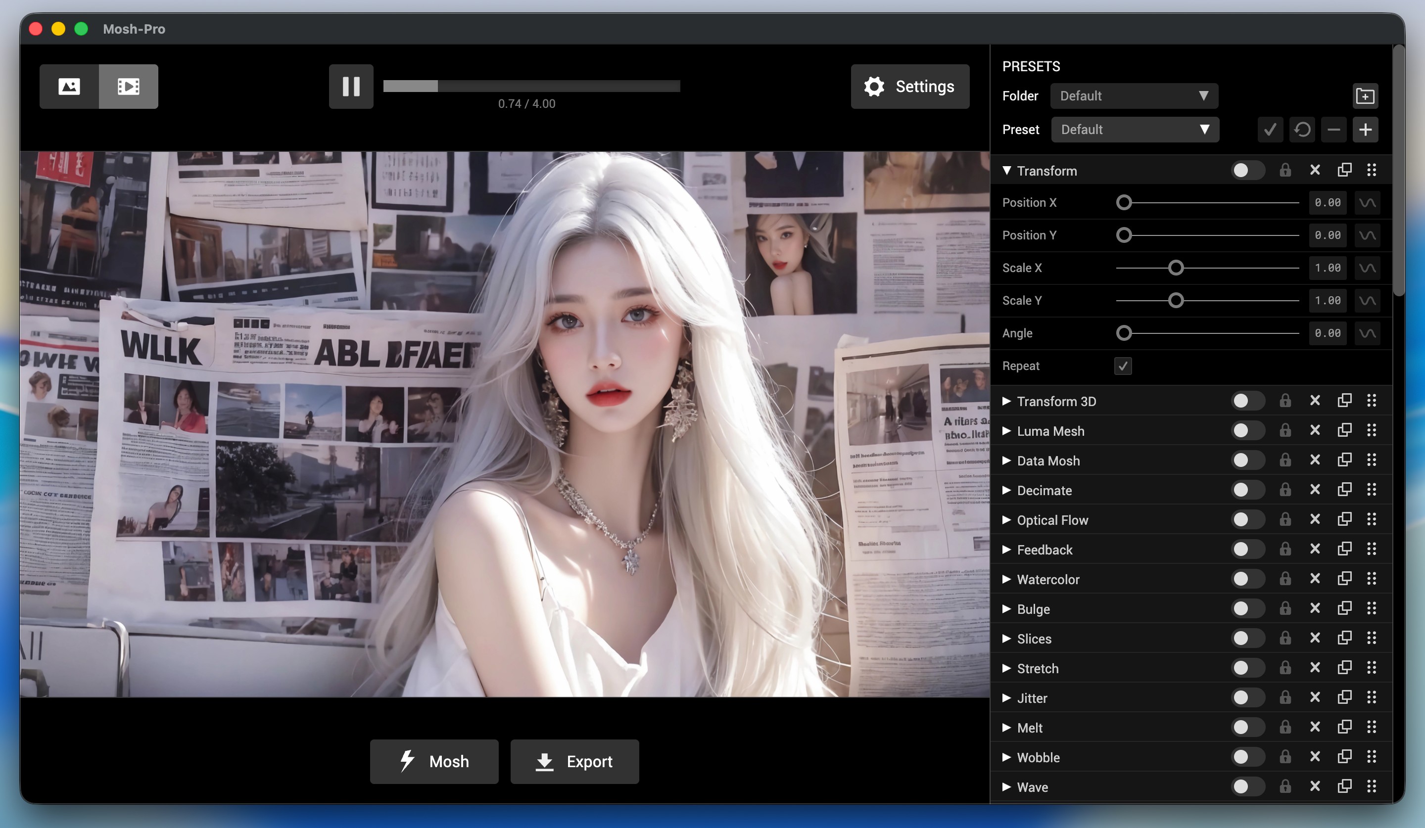Lock the Transform effect
The image size is (1425, 828).
[x=1285, y=170]
